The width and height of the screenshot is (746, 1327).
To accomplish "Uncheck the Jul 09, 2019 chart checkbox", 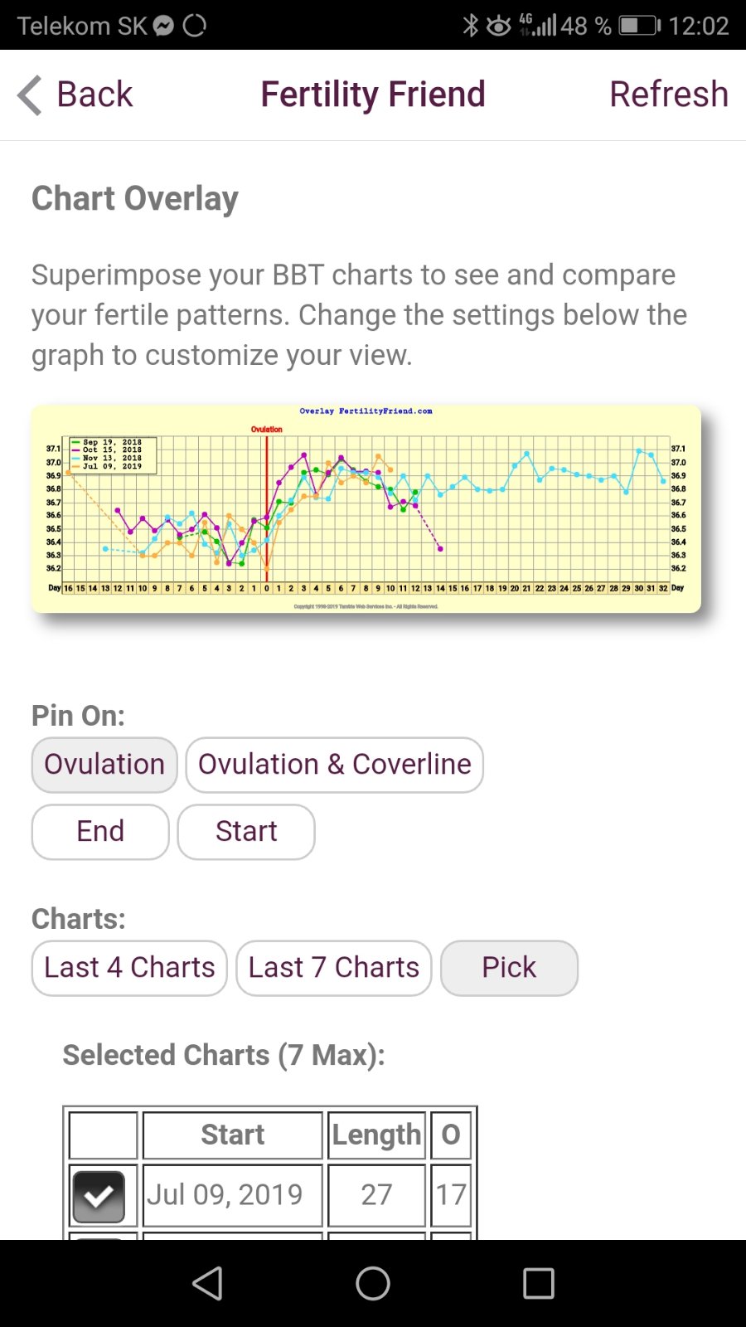I will point(99,1196).
